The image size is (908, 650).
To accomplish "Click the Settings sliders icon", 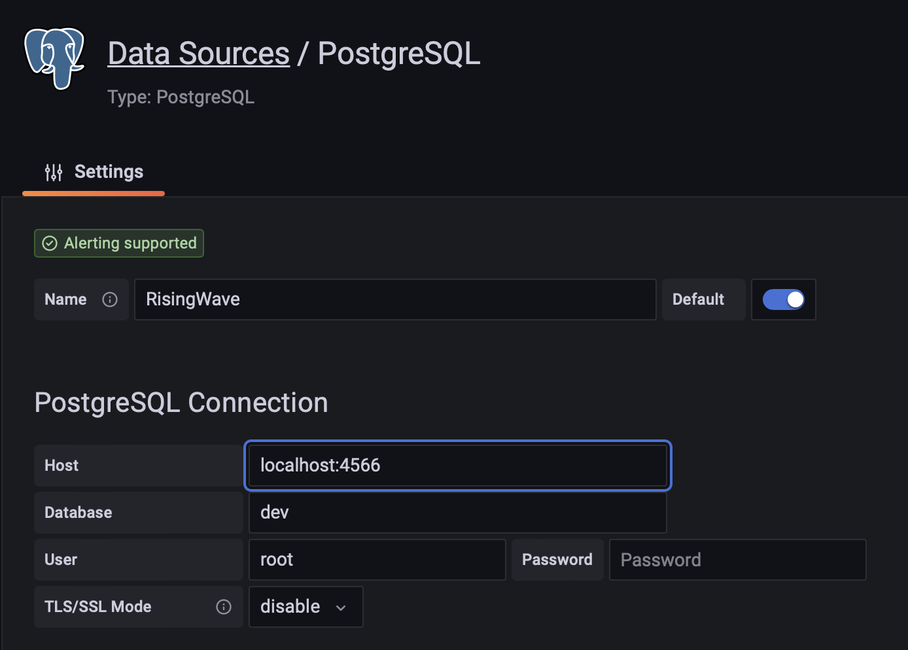I will (x=54, y=172).
